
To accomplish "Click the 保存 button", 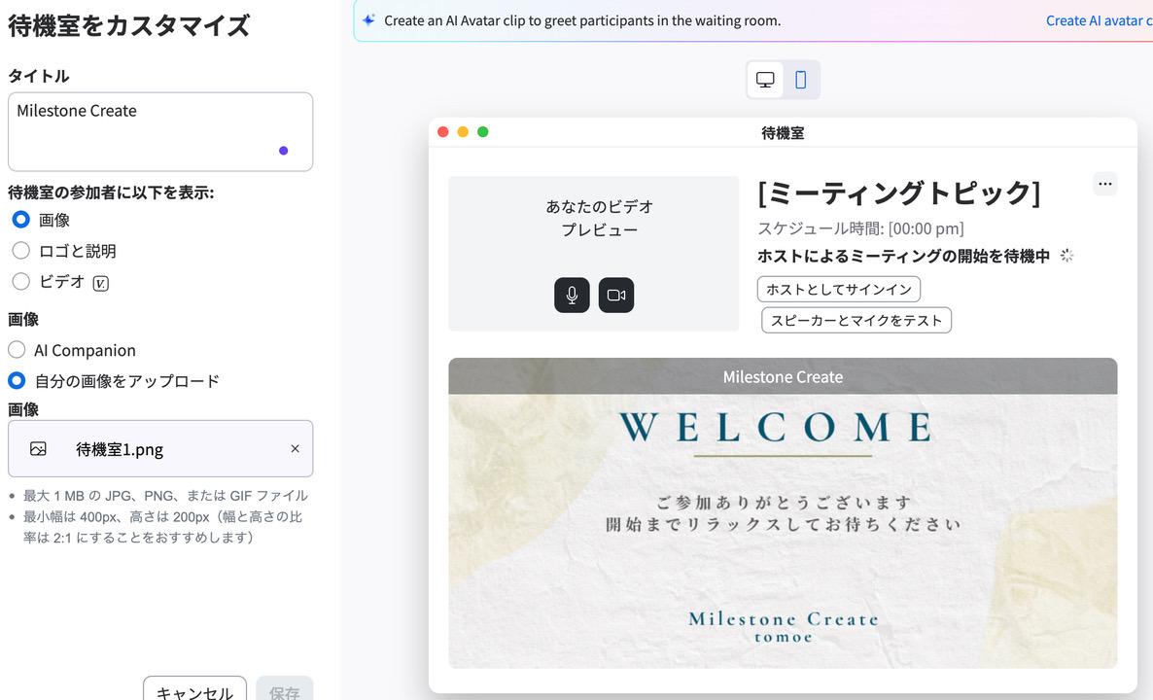I will pyautogui.click(x=285, y=691).
